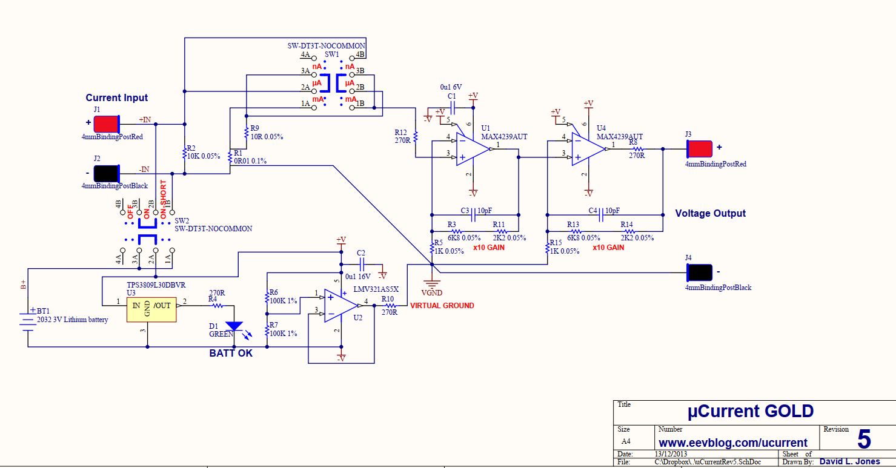Click the C4 10pF capacitor symbol
Viewport: 896px width, 468px height.
pos(602,214)
